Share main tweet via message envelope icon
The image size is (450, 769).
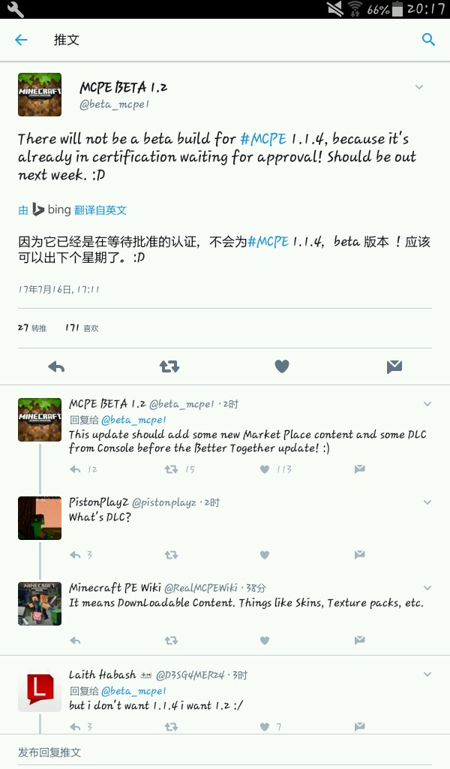click(x=394, y=366)
